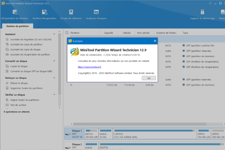The image size is (225, 150).
Task: Click the 3.69 Go unused cell
Action: [149, 85]
